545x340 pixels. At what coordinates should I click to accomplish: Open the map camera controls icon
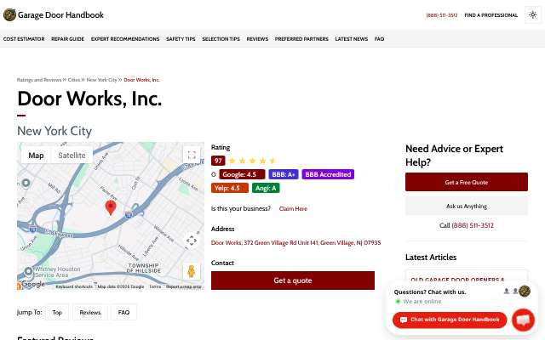(192, 241)
